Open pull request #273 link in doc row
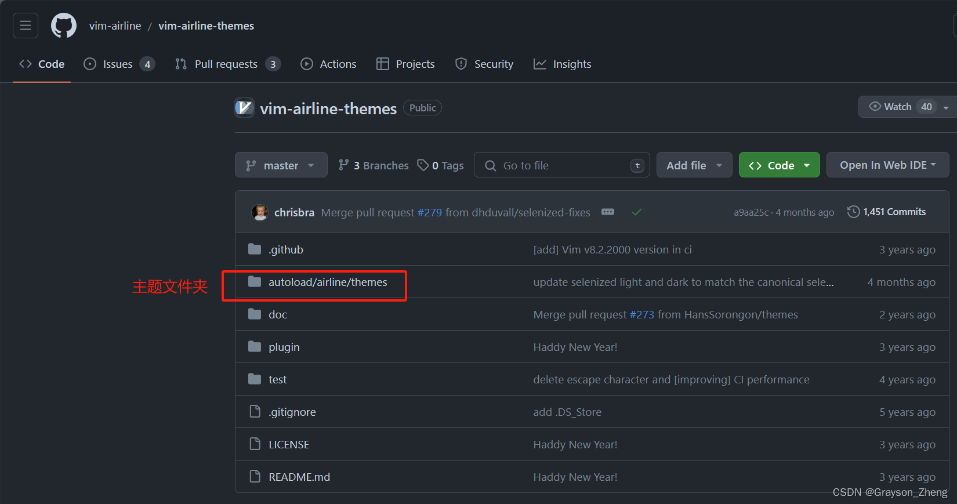The width and height of the screenshot is (957, 504). (642, 314)
